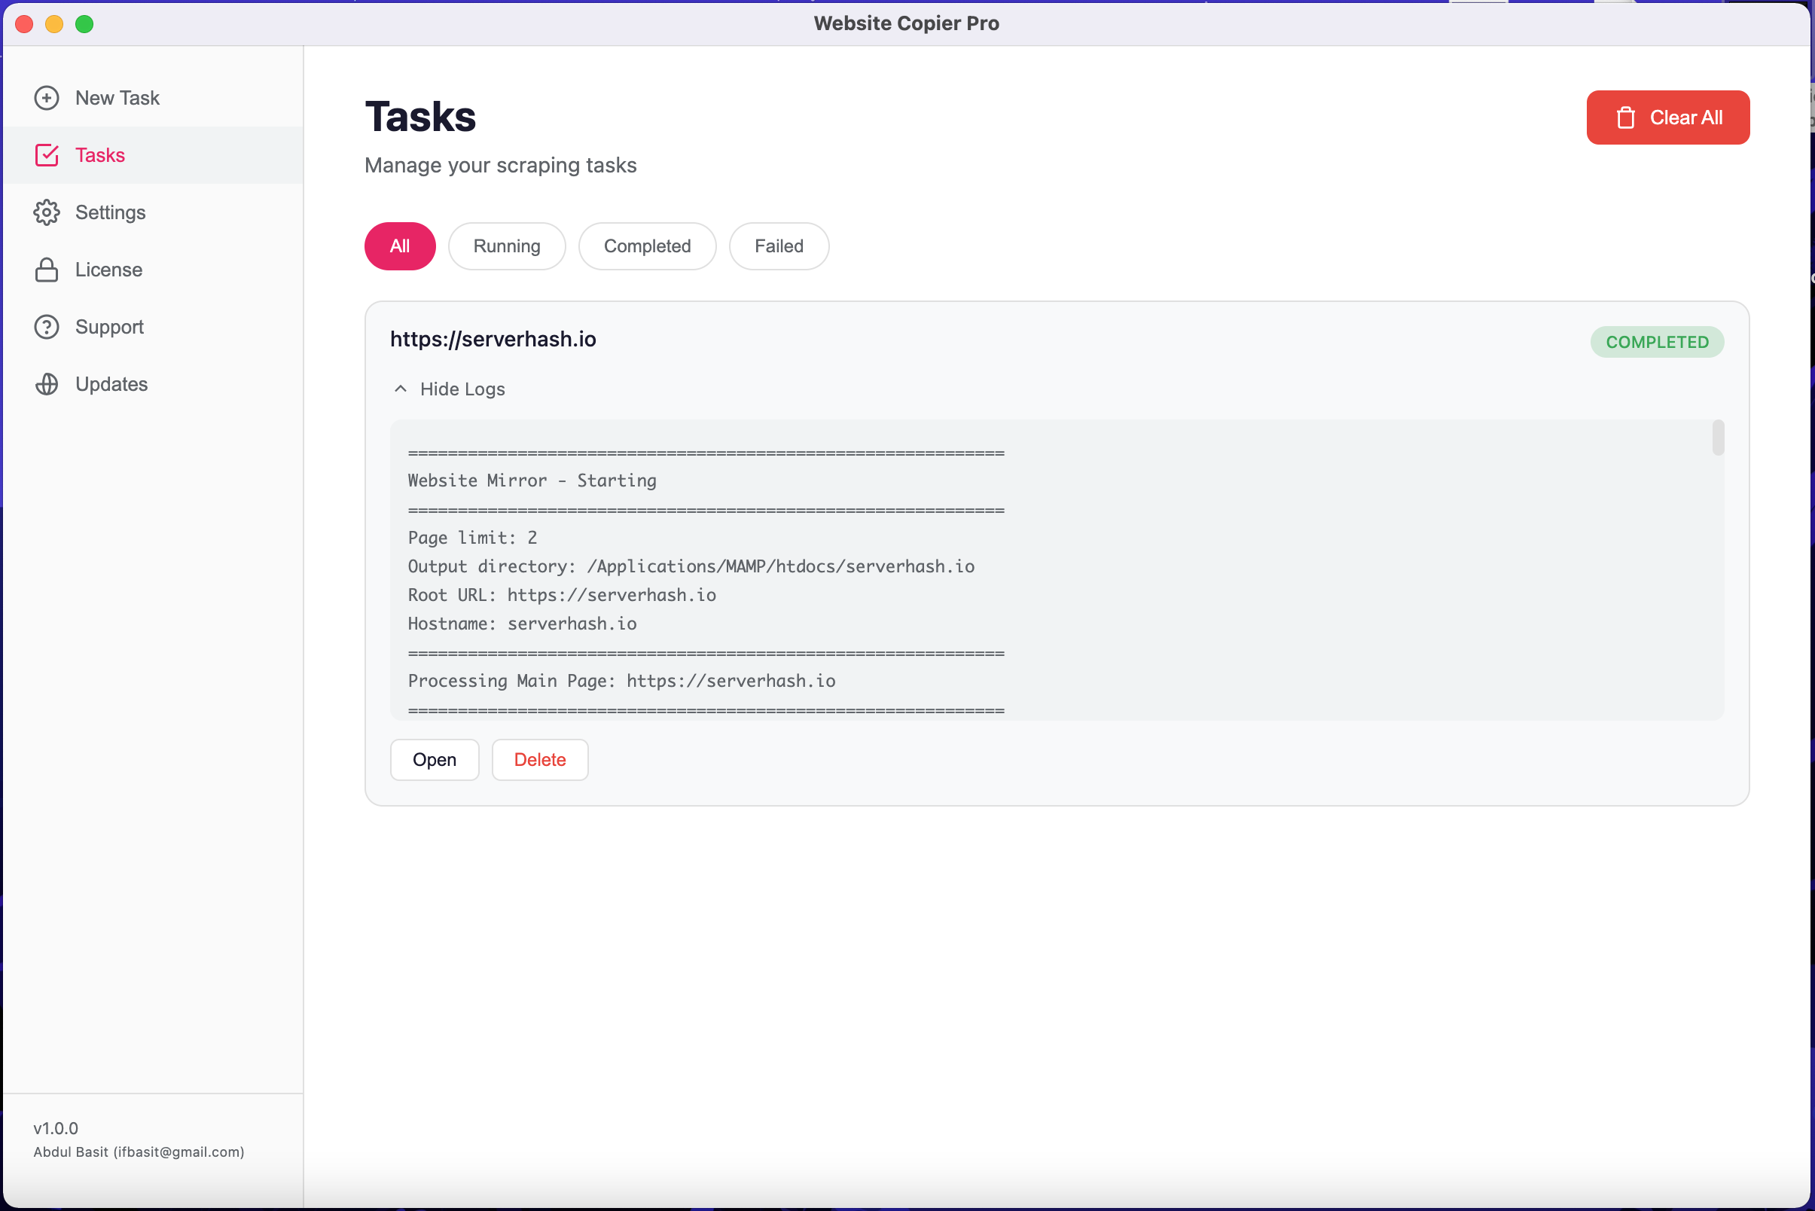Go to the License sidebar section
Screen dimensions: 1815x1211
coord(109,270)
